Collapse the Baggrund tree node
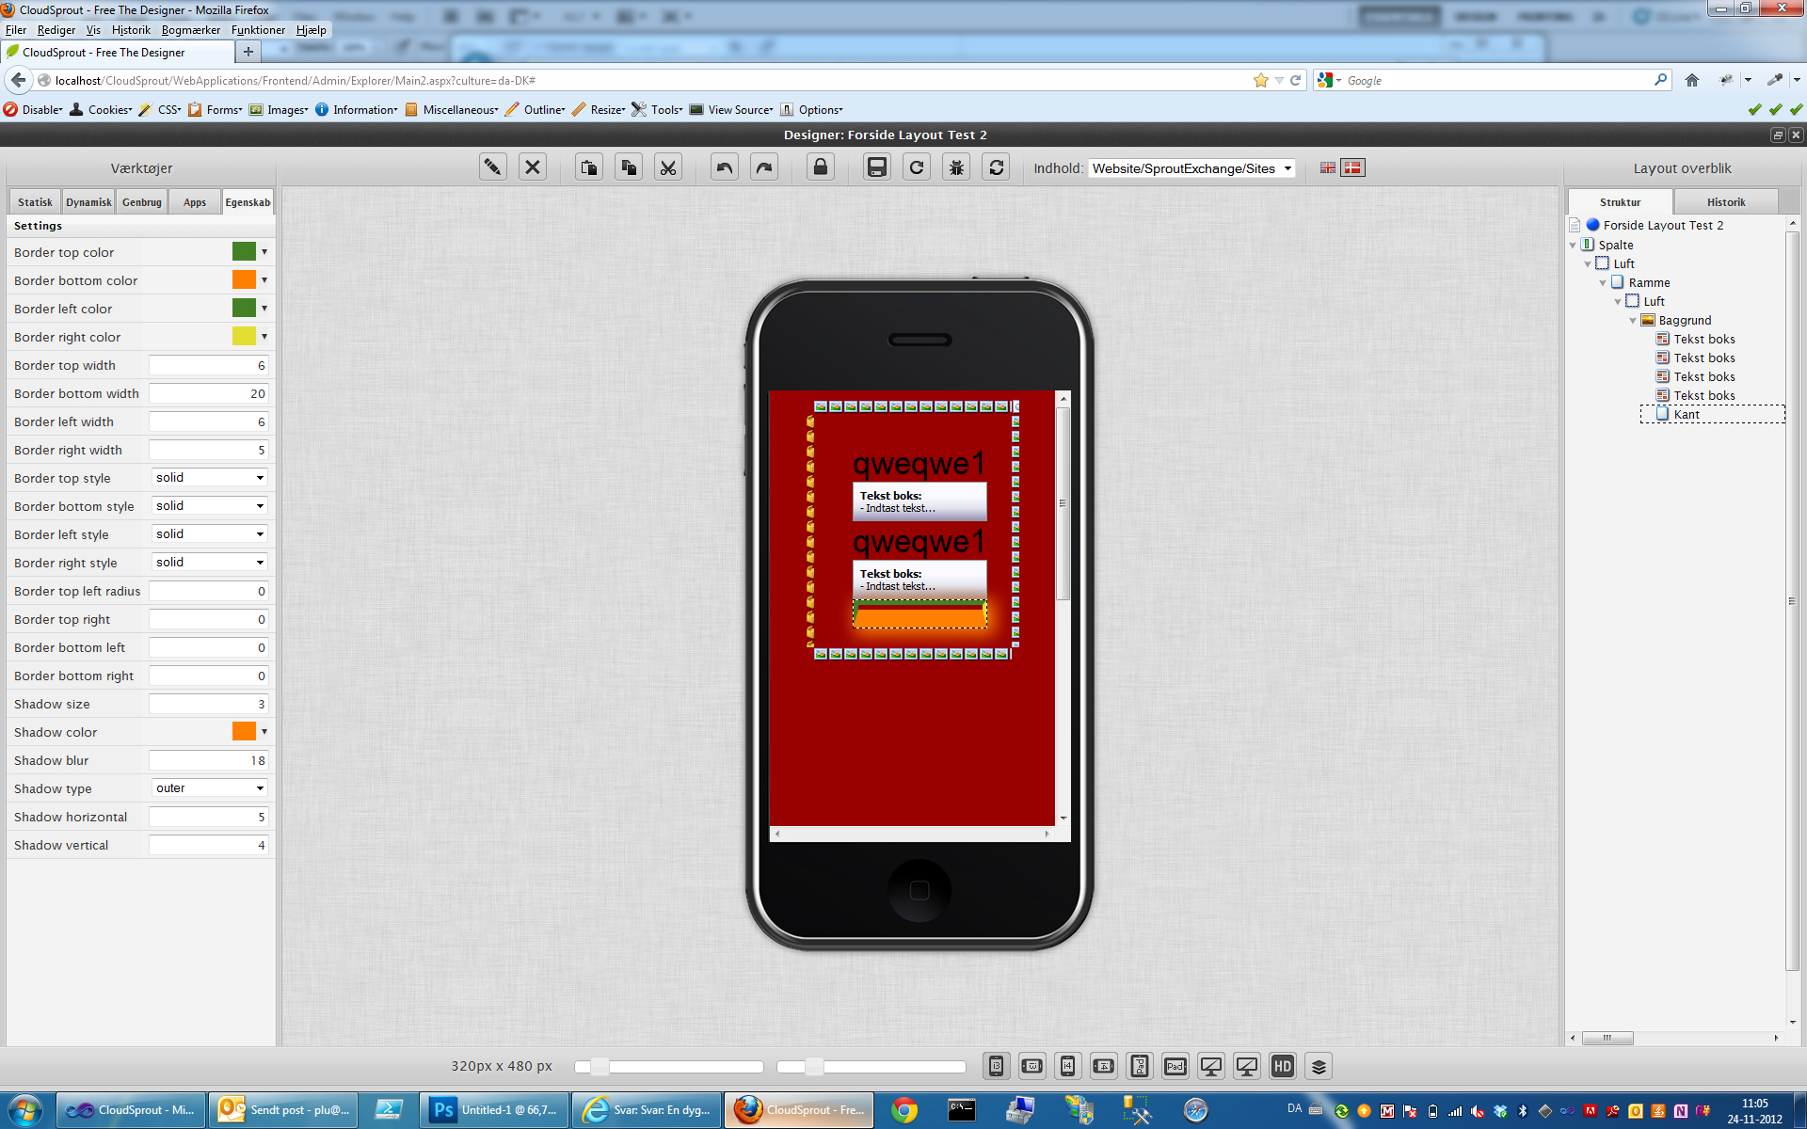The image size is (1807, 1129). click(1633, 321)
